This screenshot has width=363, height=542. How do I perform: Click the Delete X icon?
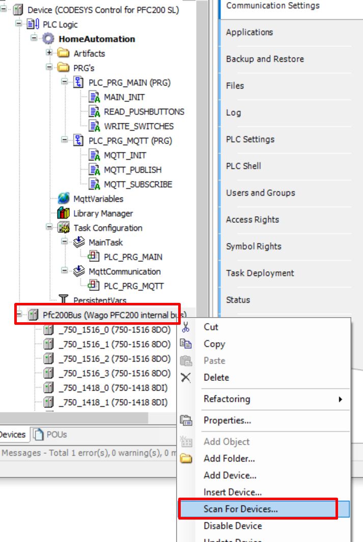[186, 377]
